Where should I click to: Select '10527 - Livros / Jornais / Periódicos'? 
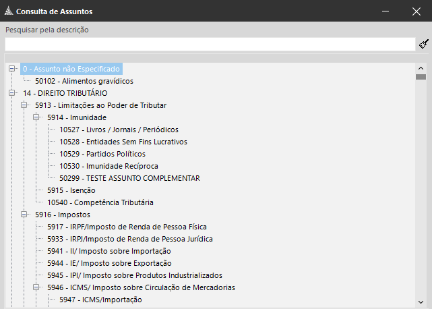[119, 130]
